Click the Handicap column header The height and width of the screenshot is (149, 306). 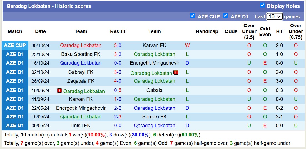pyautogui.click(x=207, y=31)
